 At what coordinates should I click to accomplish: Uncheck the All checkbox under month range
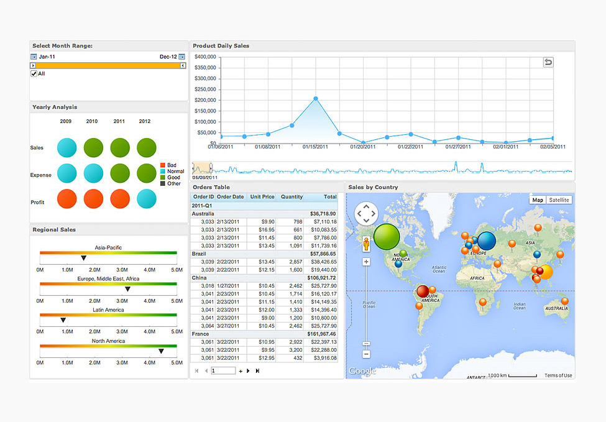34,73
